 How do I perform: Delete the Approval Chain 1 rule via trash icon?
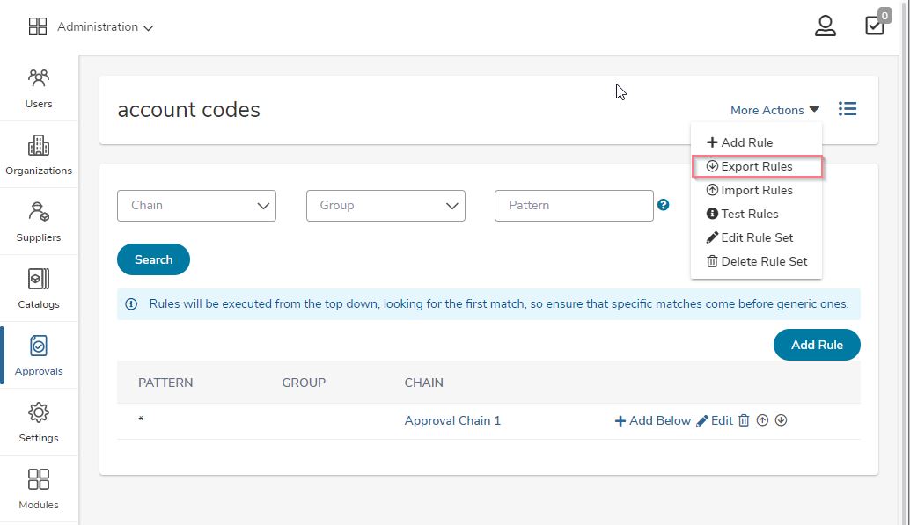pyautogui.click(x=744, y=420)
